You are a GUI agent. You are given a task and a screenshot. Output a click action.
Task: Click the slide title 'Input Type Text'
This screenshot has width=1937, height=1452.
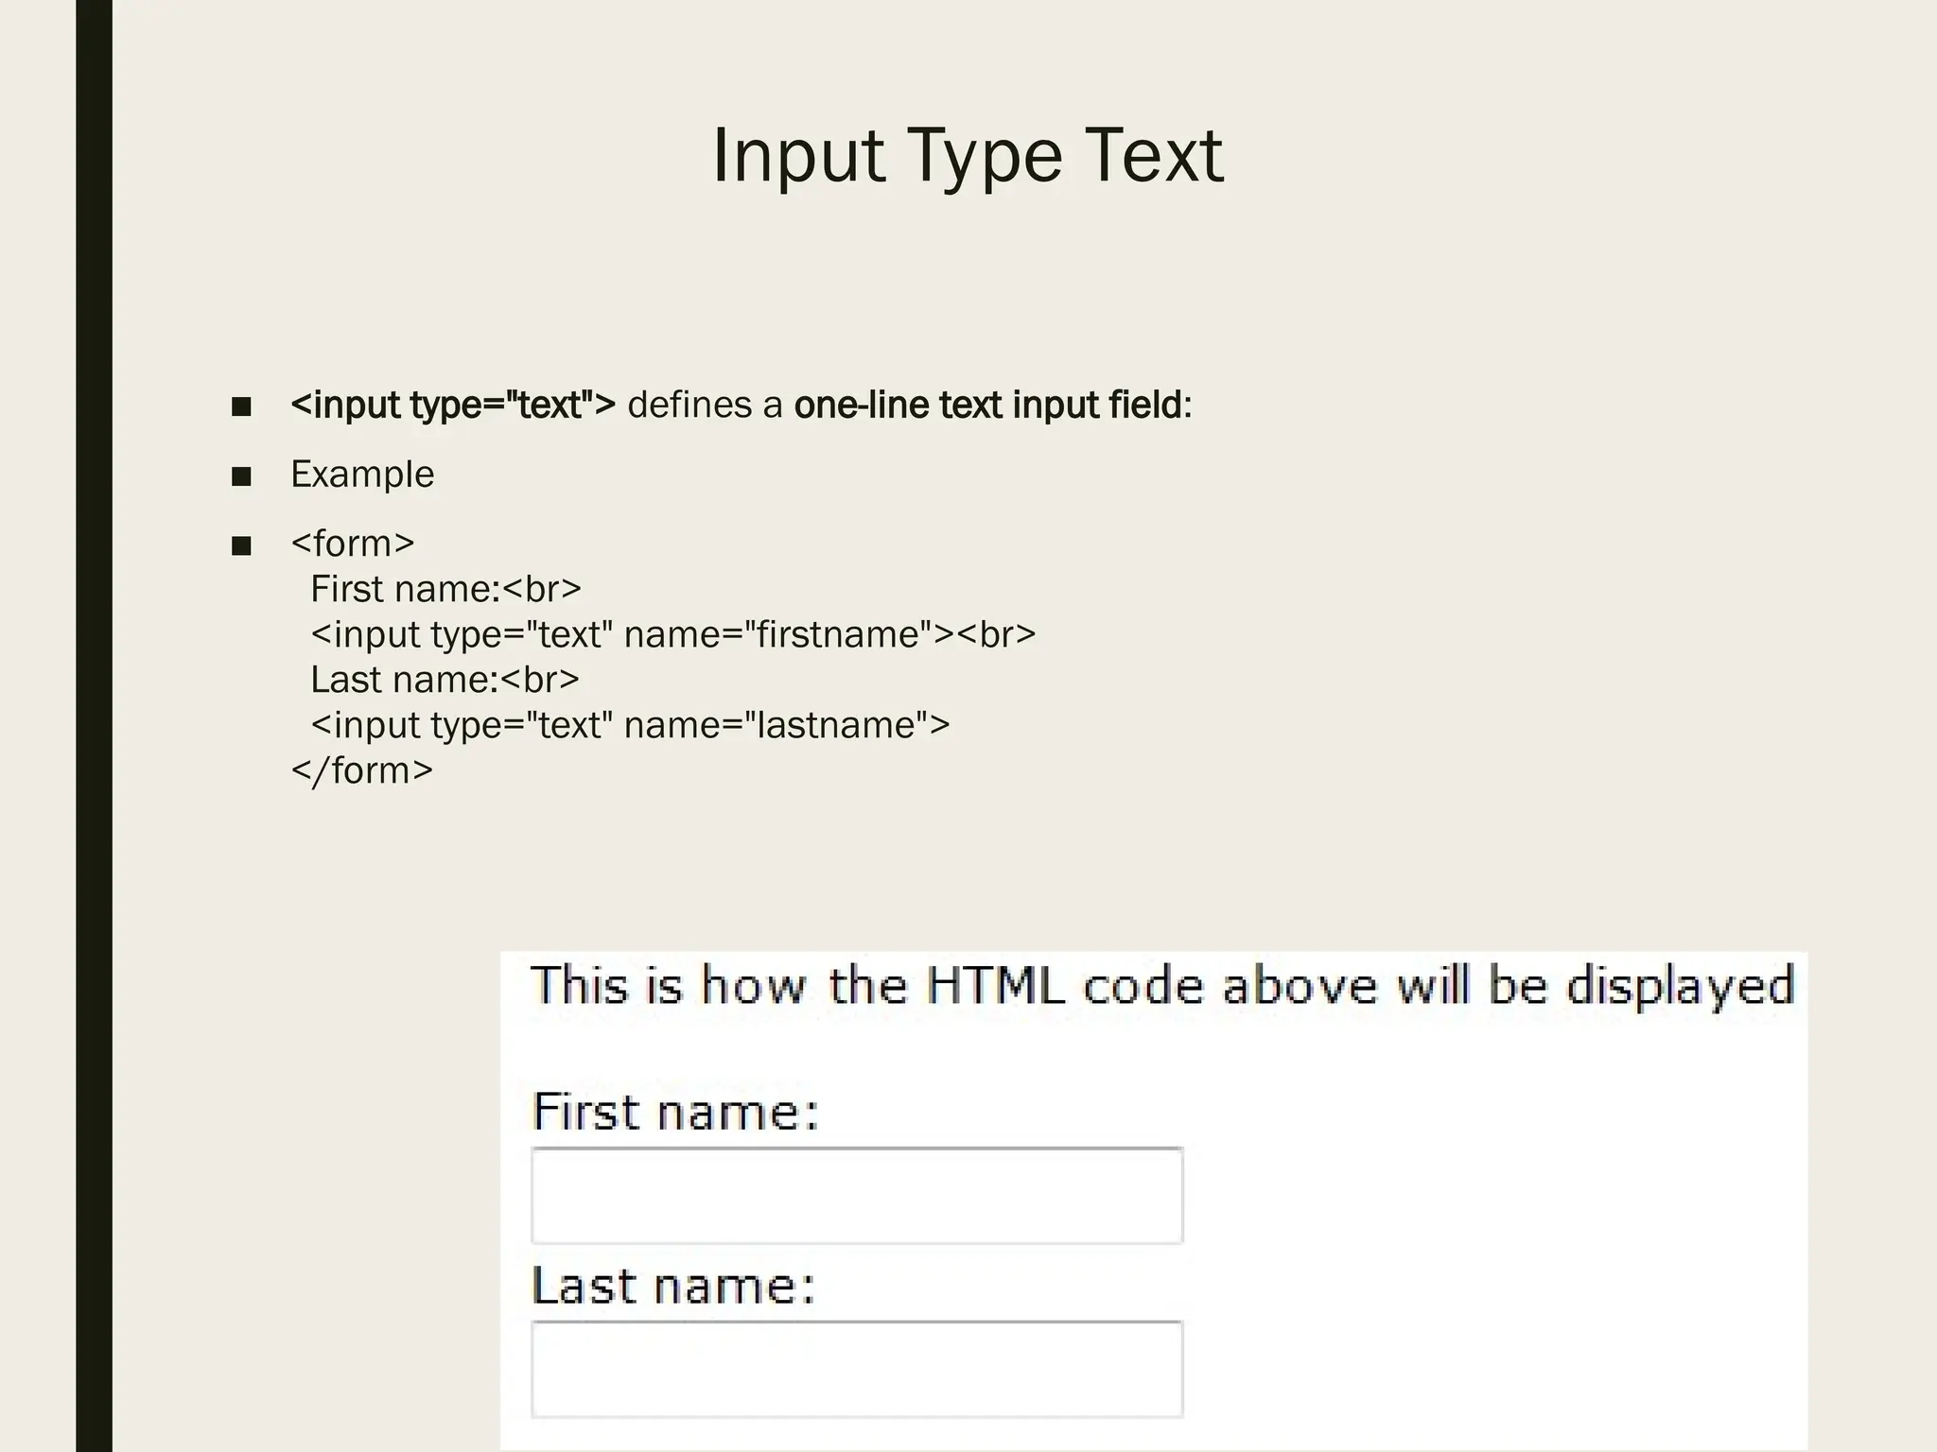(968, 156)
